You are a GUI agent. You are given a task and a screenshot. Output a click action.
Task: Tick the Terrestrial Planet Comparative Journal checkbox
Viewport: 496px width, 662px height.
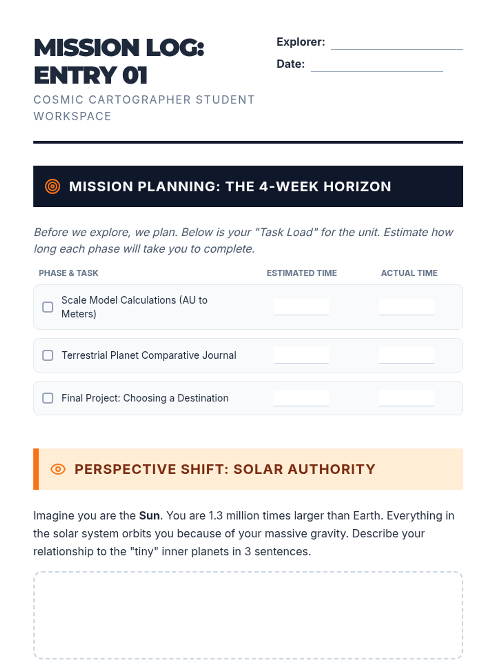(48, 355)
